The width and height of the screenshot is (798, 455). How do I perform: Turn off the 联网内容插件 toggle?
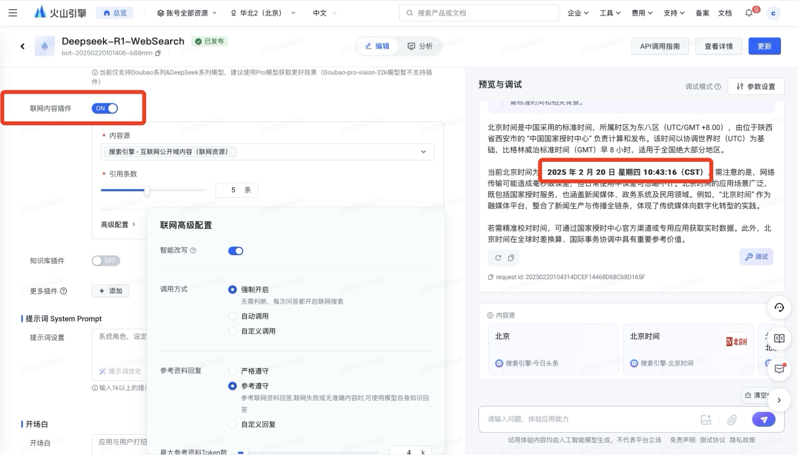[x=105, y=108]
